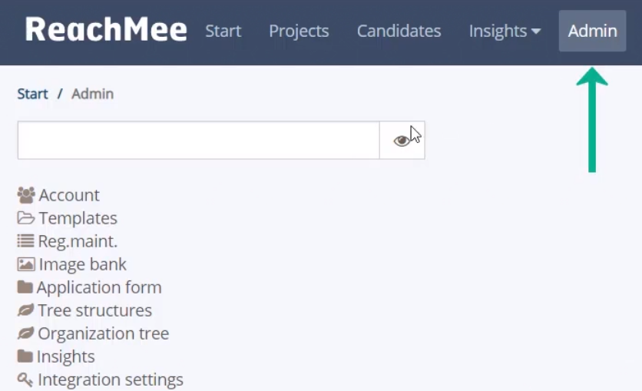Screen dimensions: 642x391
Task: Click the Reg.maint. list icon
Action: [x=25, y=240]
